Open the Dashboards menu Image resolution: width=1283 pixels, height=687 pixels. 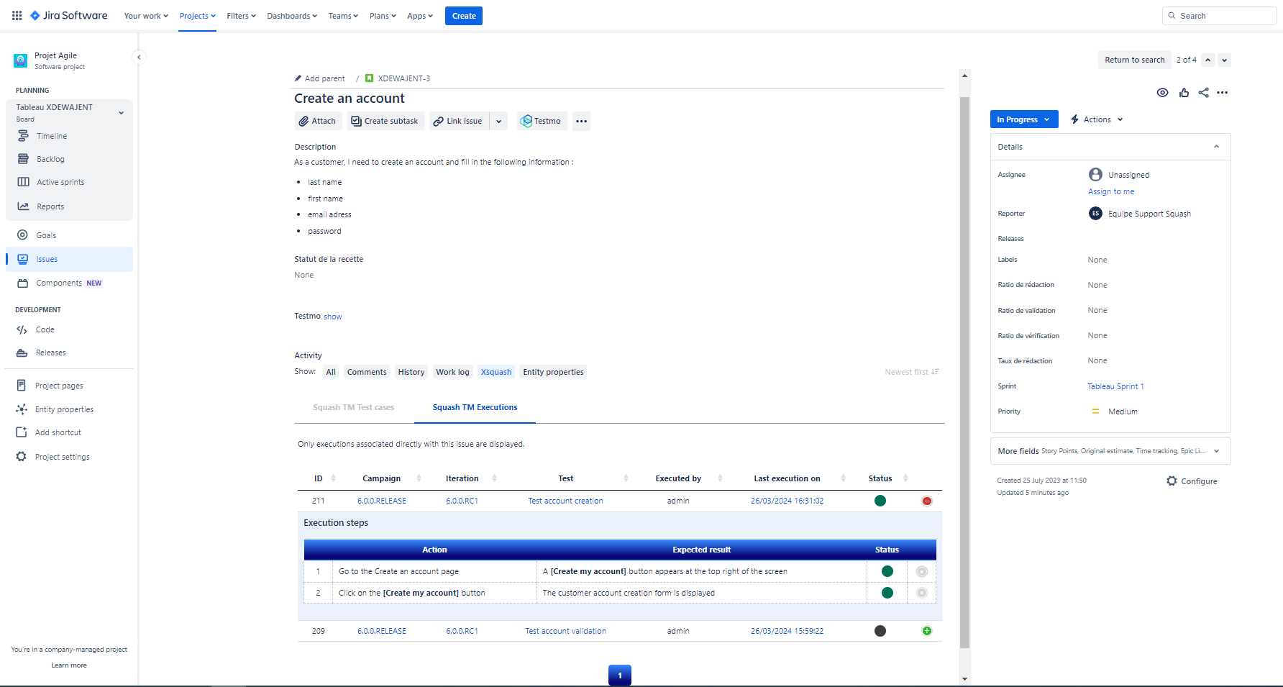pyautogui.click(x=291, y=16)
